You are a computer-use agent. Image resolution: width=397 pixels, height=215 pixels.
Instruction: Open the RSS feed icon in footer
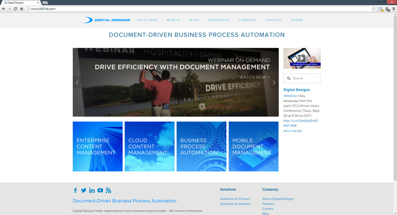pos(108,190)
